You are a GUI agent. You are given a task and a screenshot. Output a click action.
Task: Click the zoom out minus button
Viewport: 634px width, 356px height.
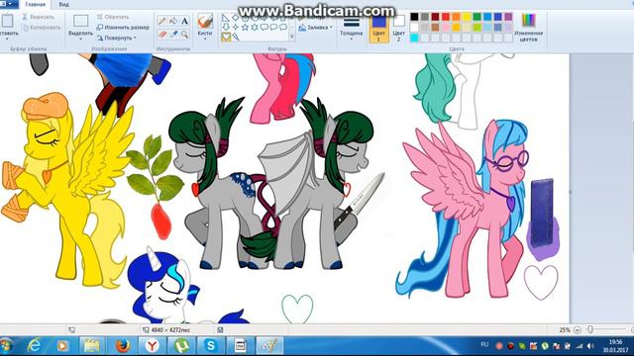(x=578, y=329)
